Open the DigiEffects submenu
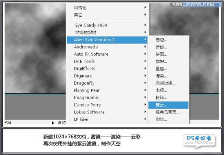224x155 pixels. click(x=108, y=68)
